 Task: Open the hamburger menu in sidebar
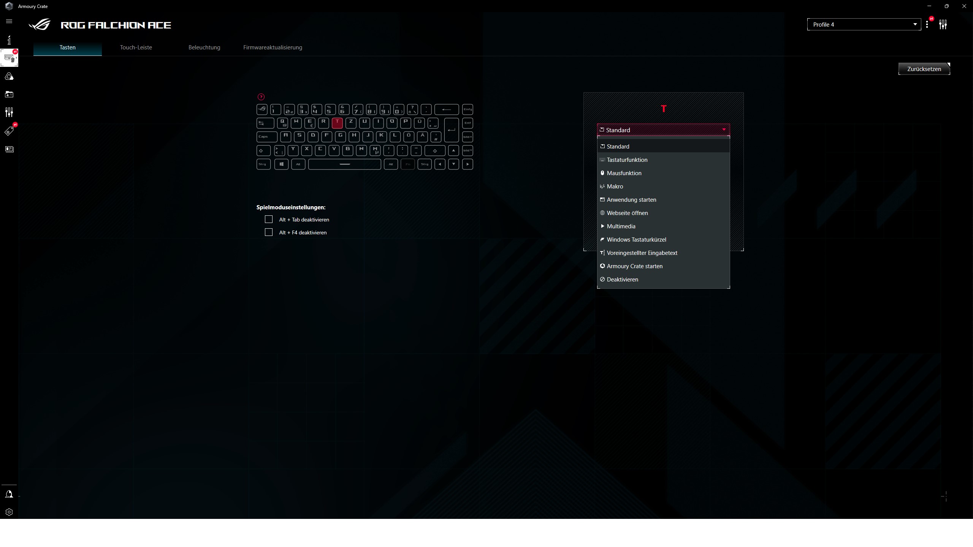(9, 21)
